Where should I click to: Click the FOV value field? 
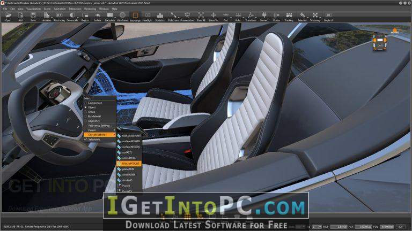coord(387,227)
